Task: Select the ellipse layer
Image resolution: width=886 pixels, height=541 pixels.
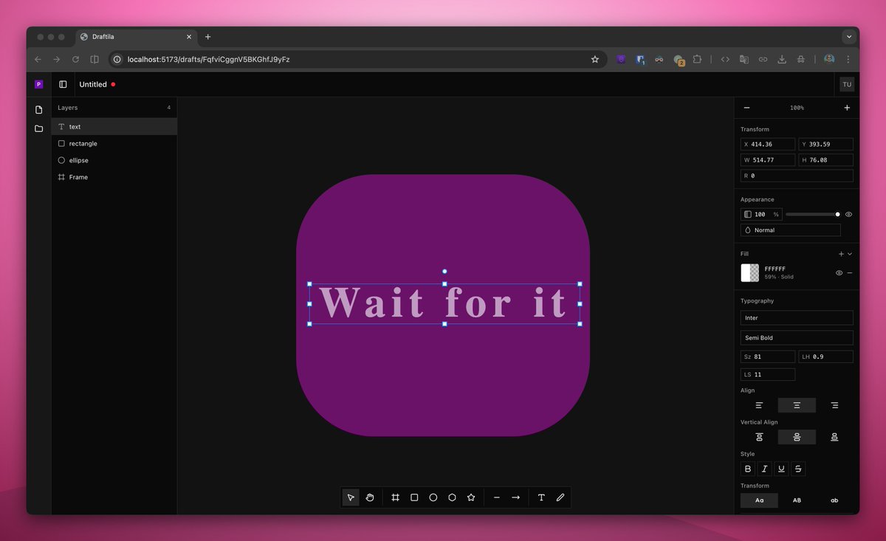Action: click(x=114, y=160)
